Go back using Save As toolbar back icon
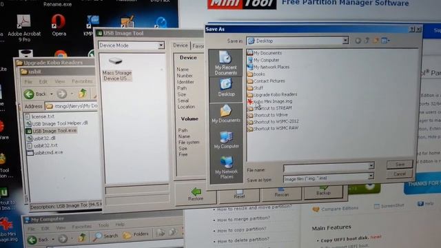The height and width of the screenshot is (248, 441). pos(358,41)
